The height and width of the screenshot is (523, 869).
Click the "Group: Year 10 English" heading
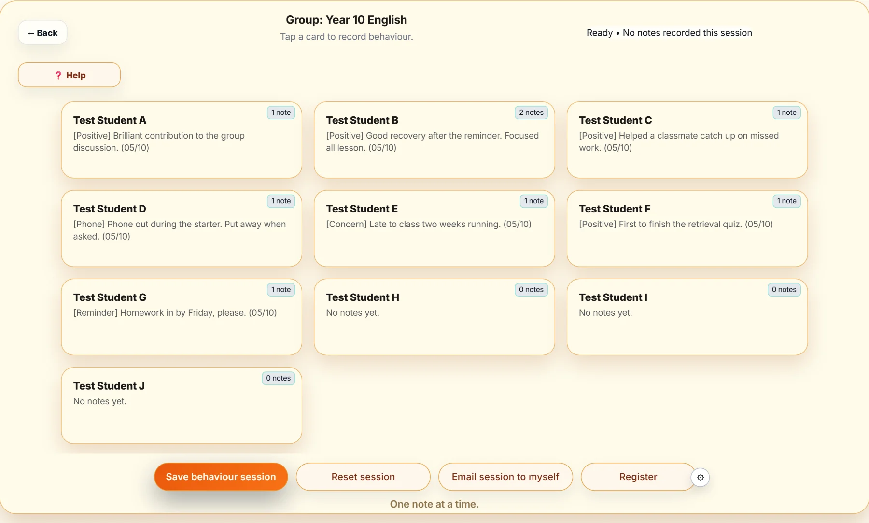(x=347, y=20)
